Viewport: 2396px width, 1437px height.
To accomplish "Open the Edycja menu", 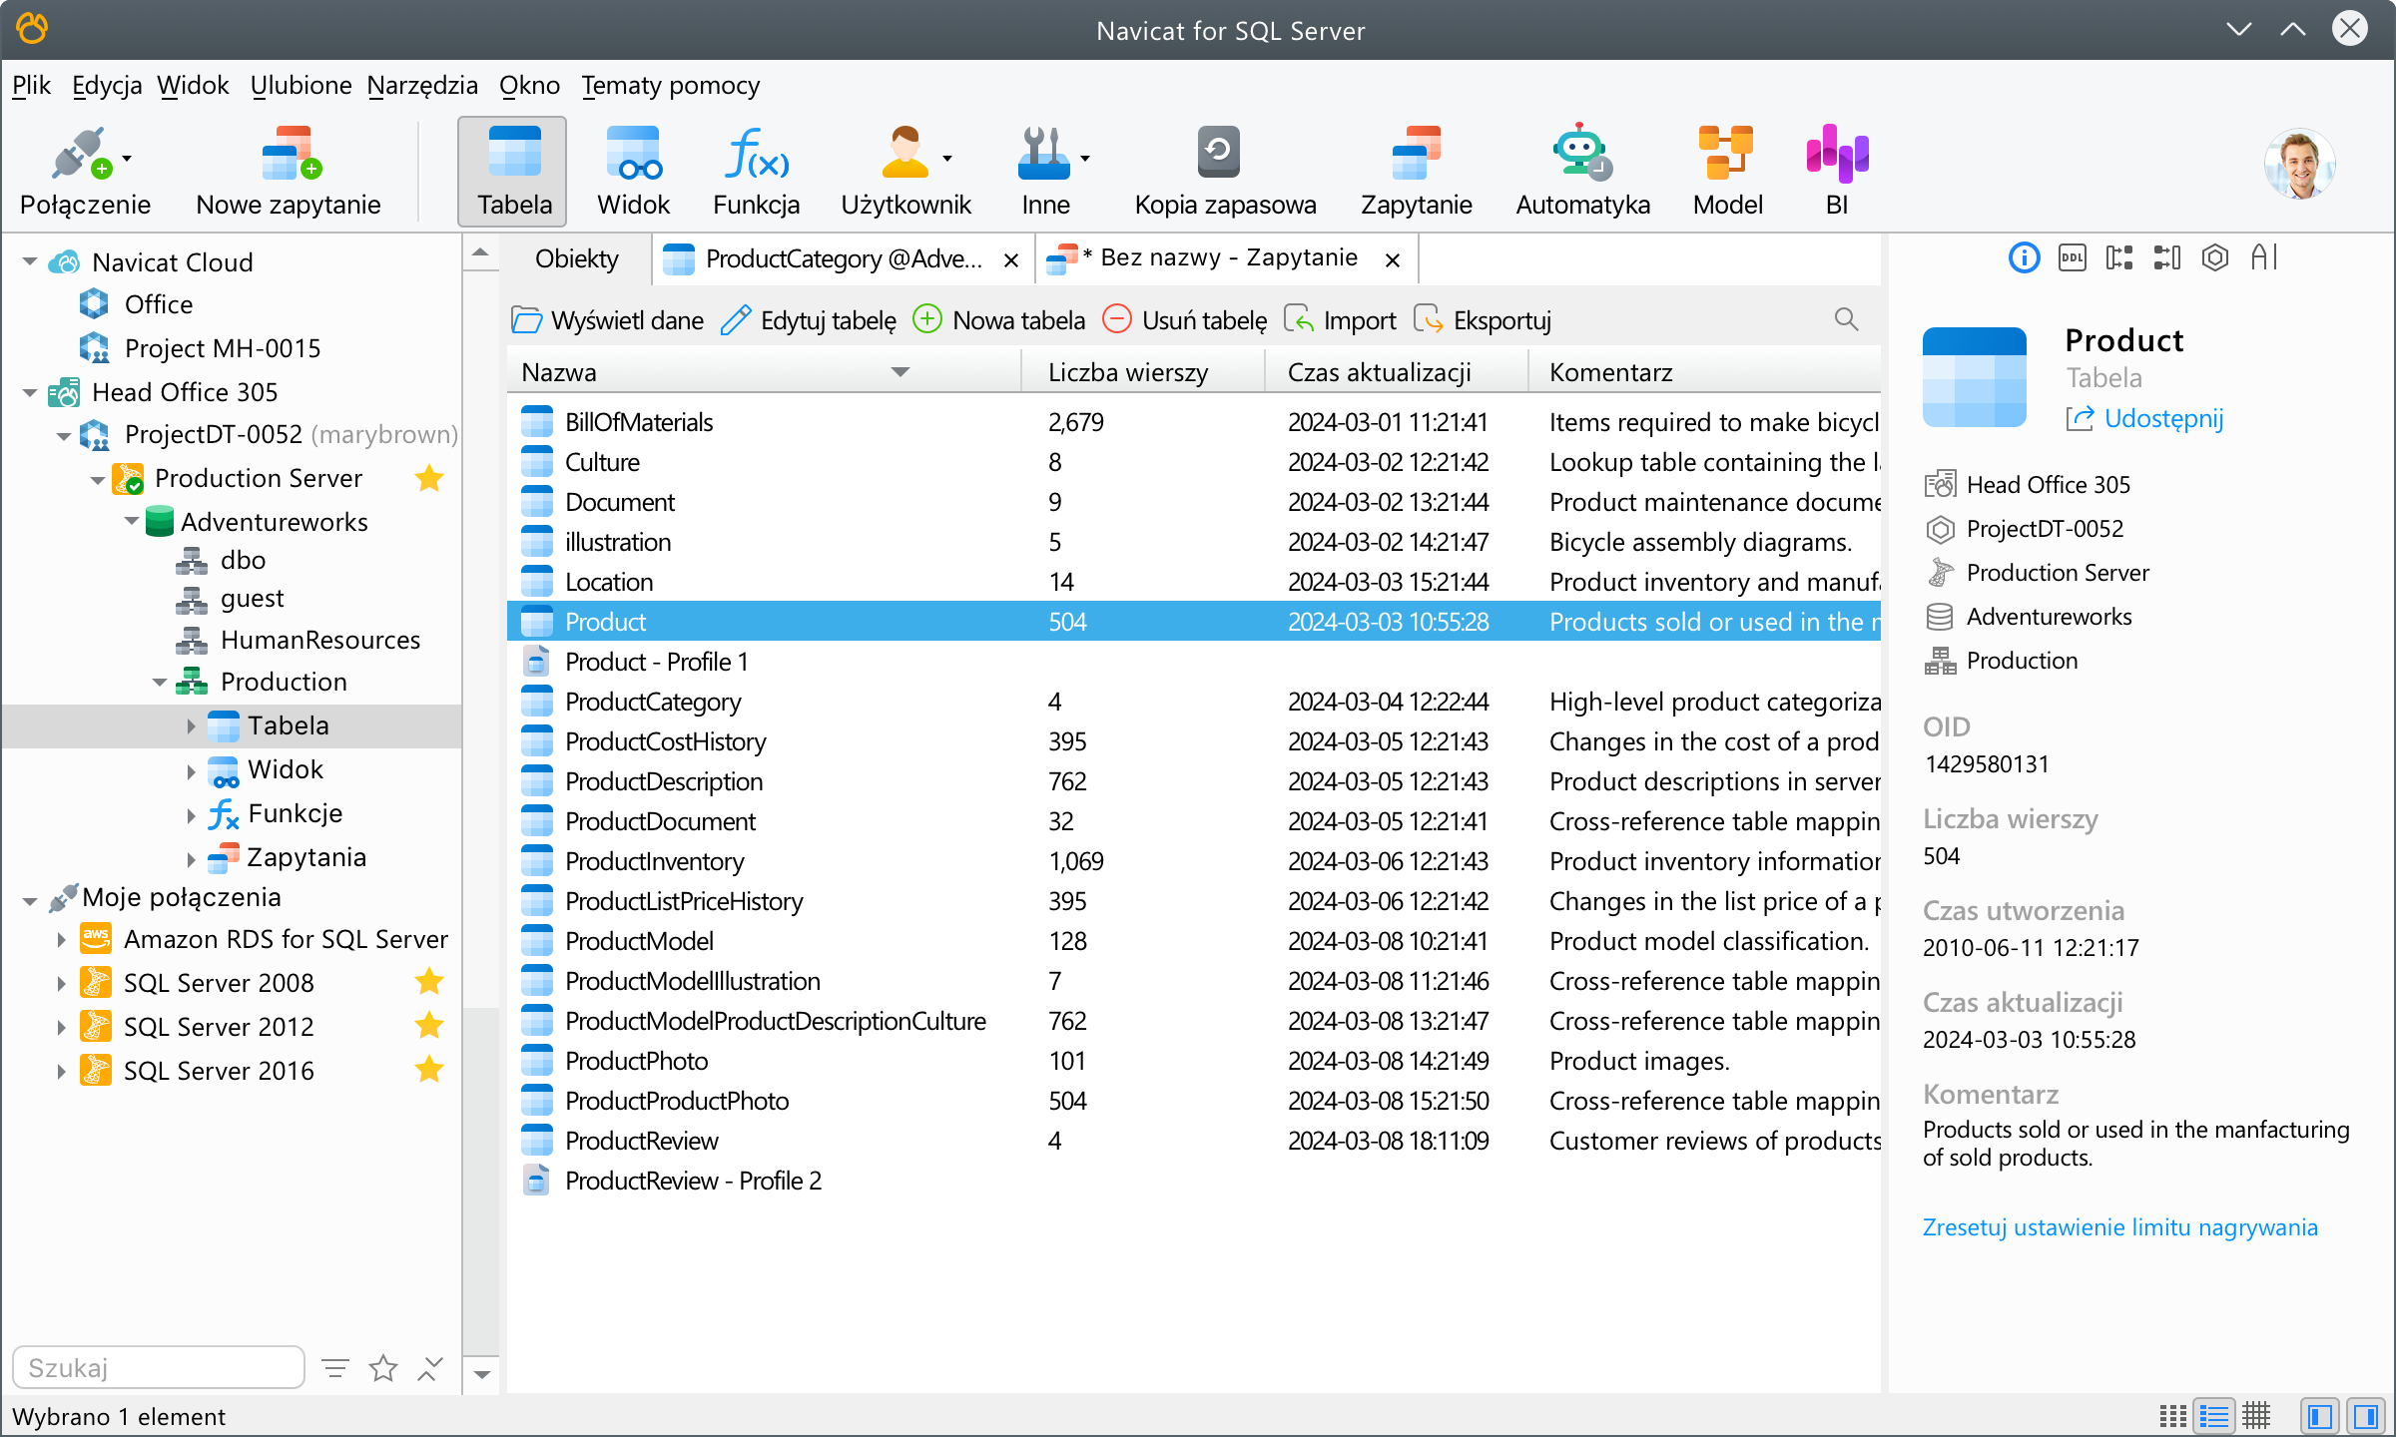I will pos(107,86).
